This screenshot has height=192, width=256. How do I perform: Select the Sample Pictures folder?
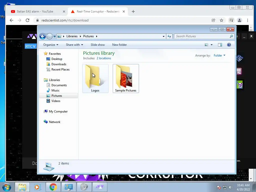click(x=126, y=78)
